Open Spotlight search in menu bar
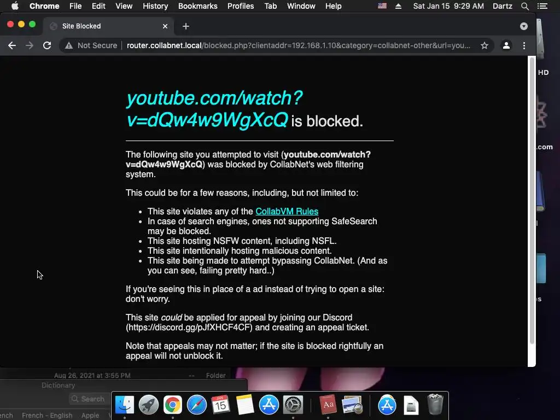The image size is (560, 420). click(524, 6)
